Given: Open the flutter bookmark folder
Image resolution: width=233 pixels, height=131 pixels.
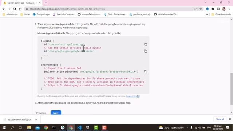Looking at the screenshot, I should coord(25,14).
